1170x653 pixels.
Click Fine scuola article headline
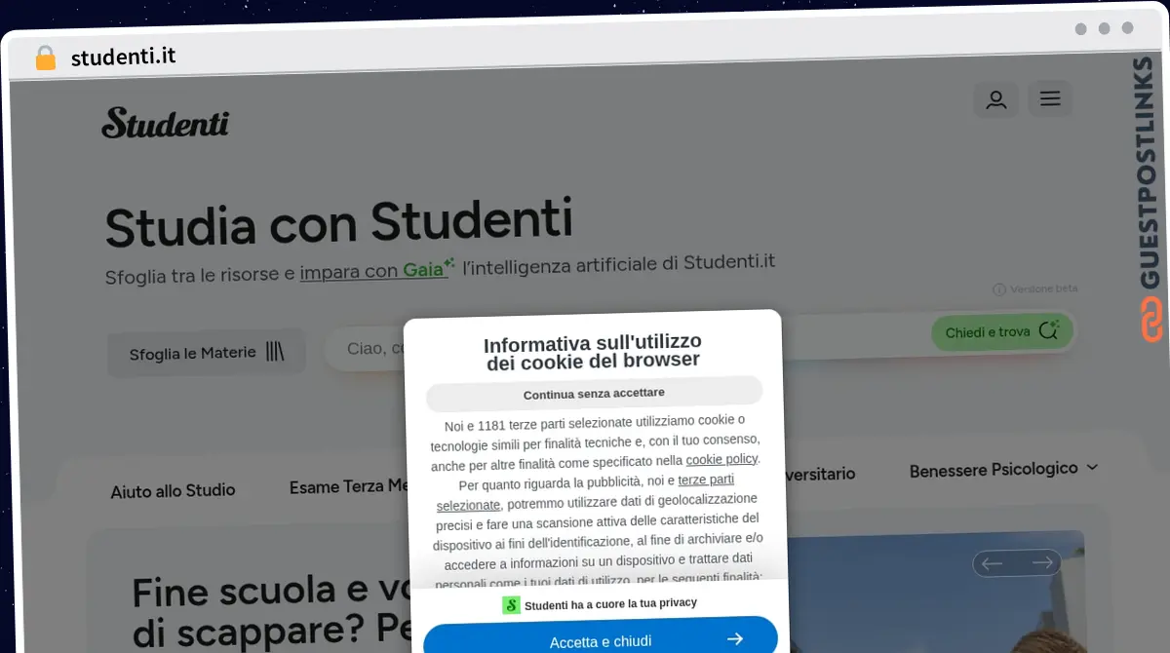(x=272, y=612)
